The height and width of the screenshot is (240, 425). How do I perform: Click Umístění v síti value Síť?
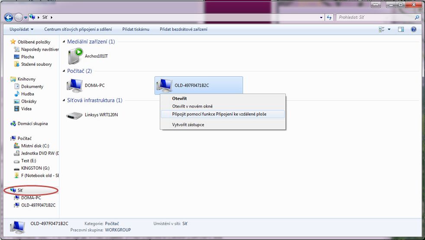[185, 224]
